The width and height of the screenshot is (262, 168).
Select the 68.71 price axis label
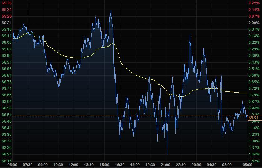pos(7,89)
